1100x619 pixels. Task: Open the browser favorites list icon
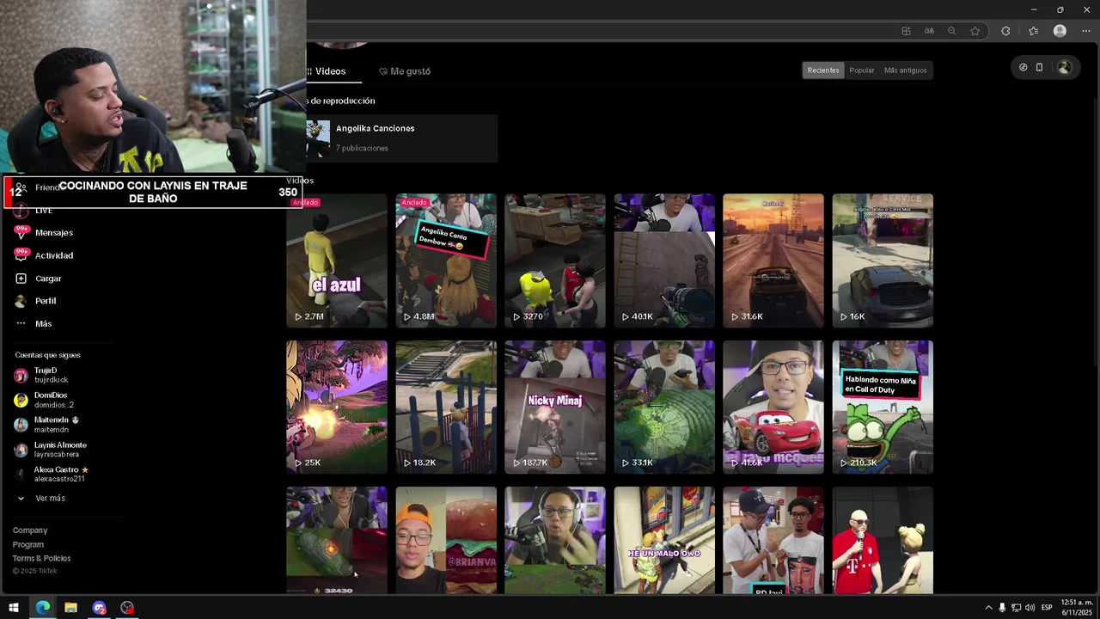[1033, 31]
